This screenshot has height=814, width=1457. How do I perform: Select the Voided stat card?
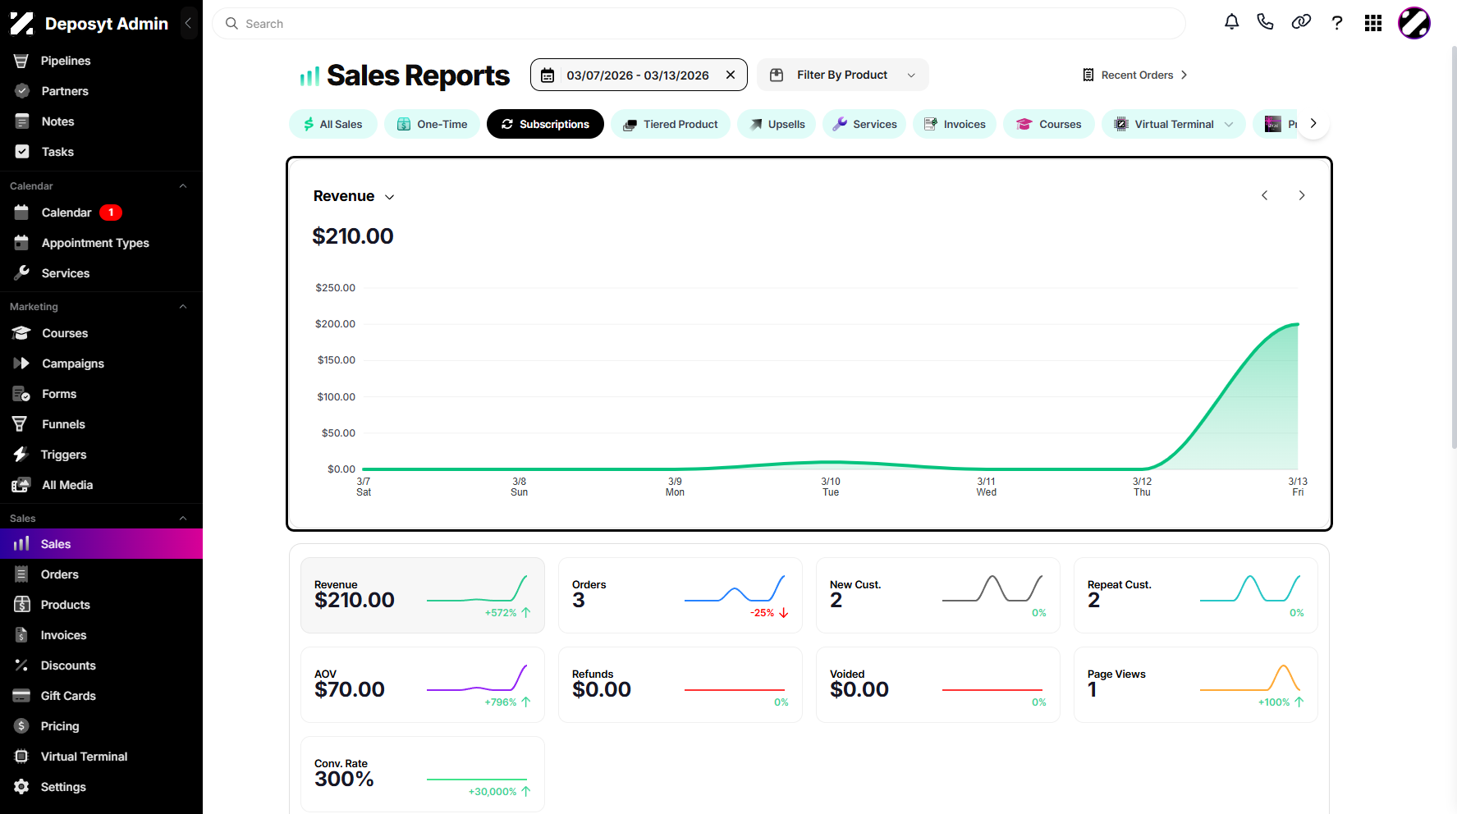938,684
